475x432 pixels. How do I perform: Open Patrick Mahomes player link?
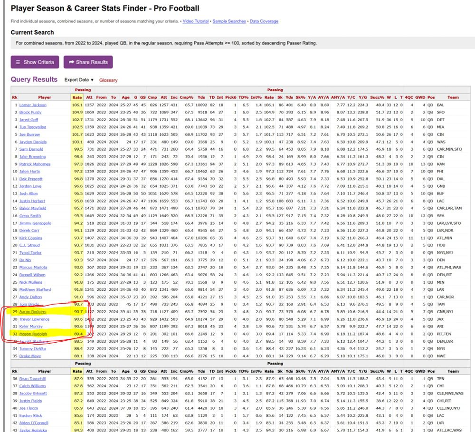[x=35, y=164]
